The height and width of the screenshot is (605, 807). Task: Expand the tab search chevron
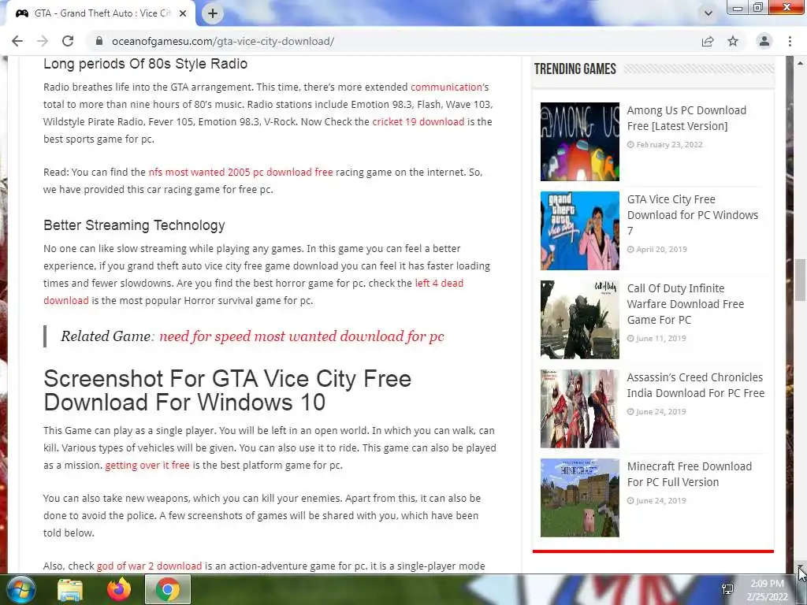pos(708,13)
